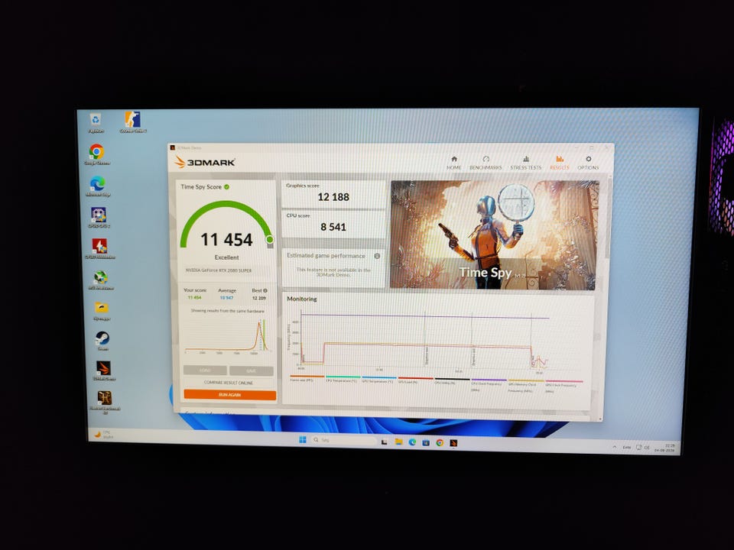
Task: Click the network icon in the system tray
Action: 639,448
